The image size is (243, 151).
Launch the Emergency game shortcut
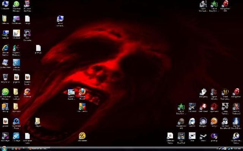(x=203, y=92)
